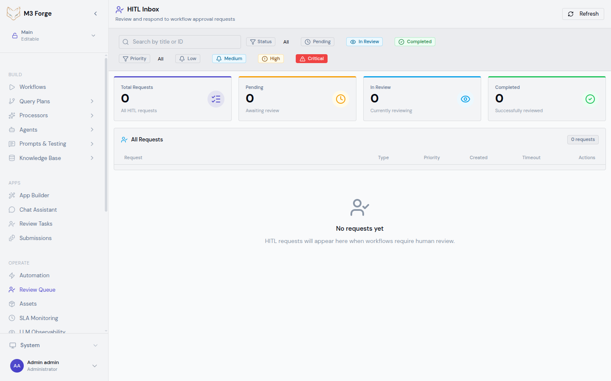
Task: Click the AA user avatar
Action: click(17, 366)
